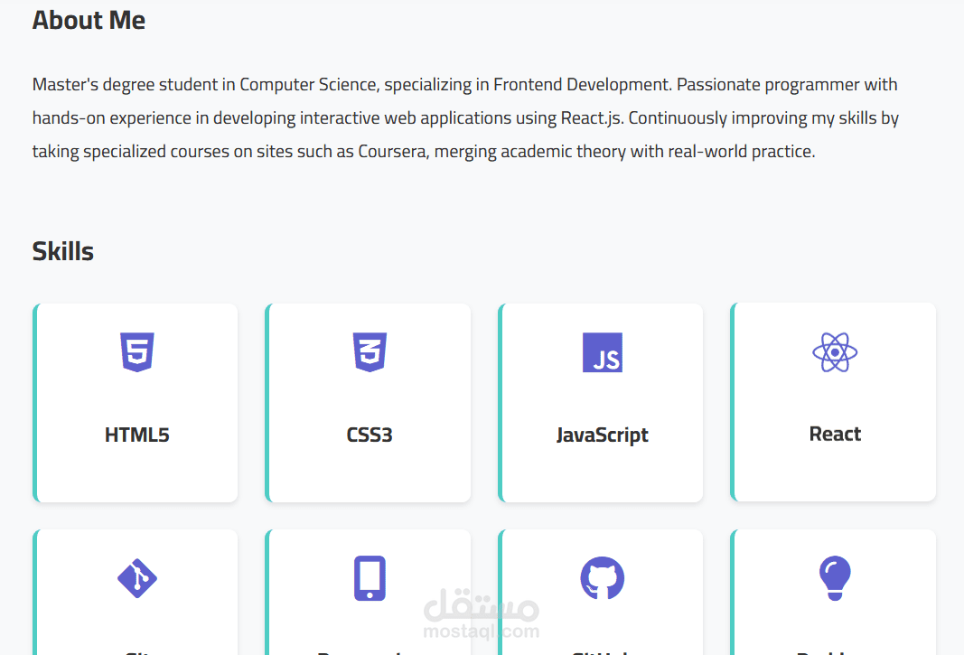Click the line starting "Master's degree student"
The height and width of the screenshot is (655, 964).
464,84
